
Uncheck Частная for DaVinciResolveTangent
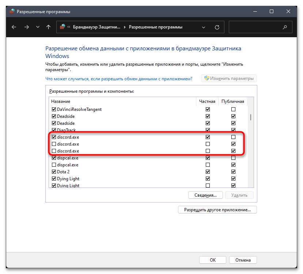[208, 109]
